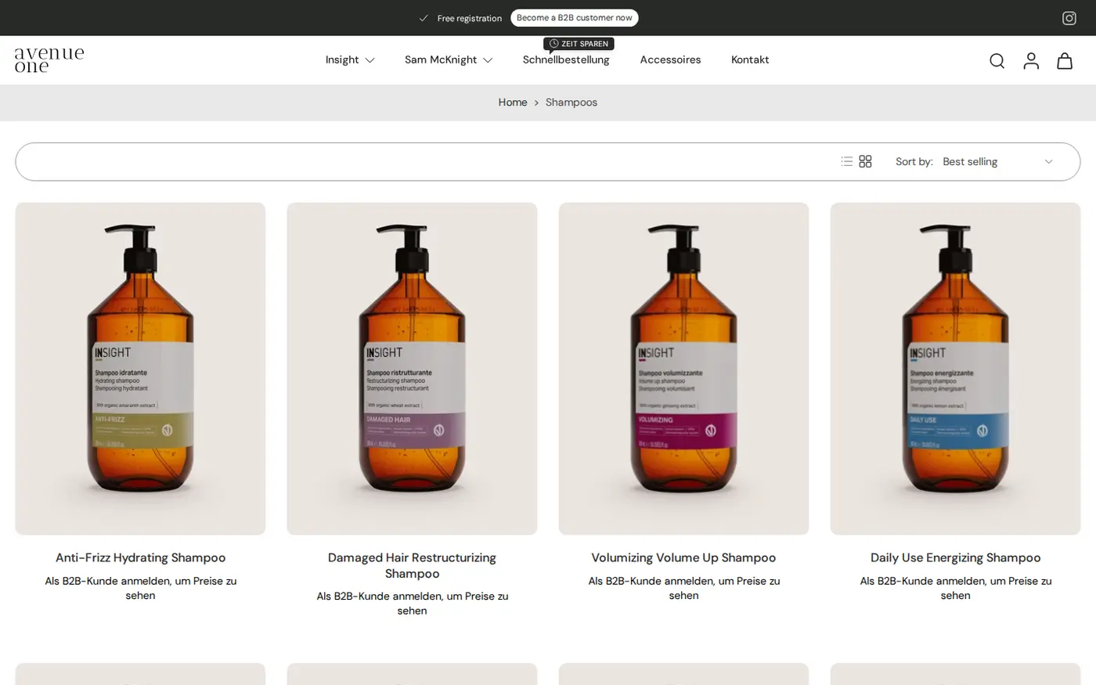This screenshot has height=685, width=1096.
Task: Open the Daily Use Energizing Shampoo title link
Action: tap(955, 558)
